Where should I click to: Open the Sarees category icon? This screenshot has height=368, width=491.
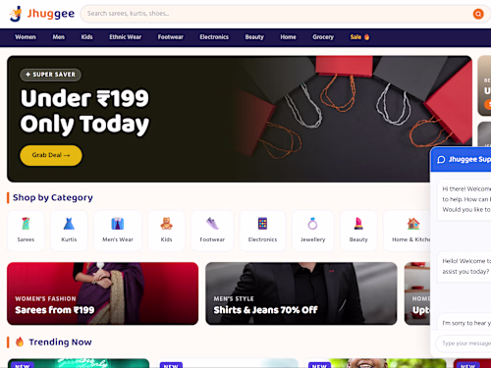coord(26,224)
